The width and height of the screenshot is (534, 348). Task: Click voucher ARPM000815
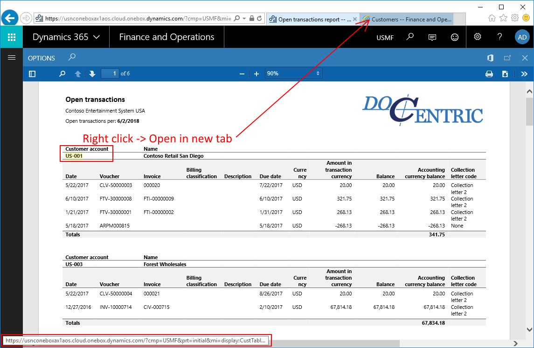tap(114, 226)
